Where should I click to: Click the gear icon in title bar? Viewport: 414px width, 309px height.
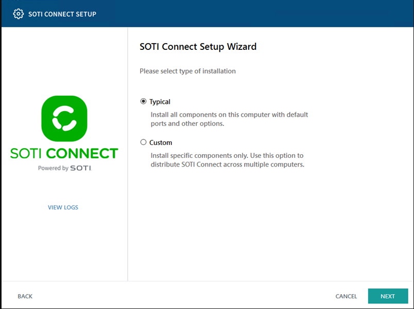click(x=18, y=14)
